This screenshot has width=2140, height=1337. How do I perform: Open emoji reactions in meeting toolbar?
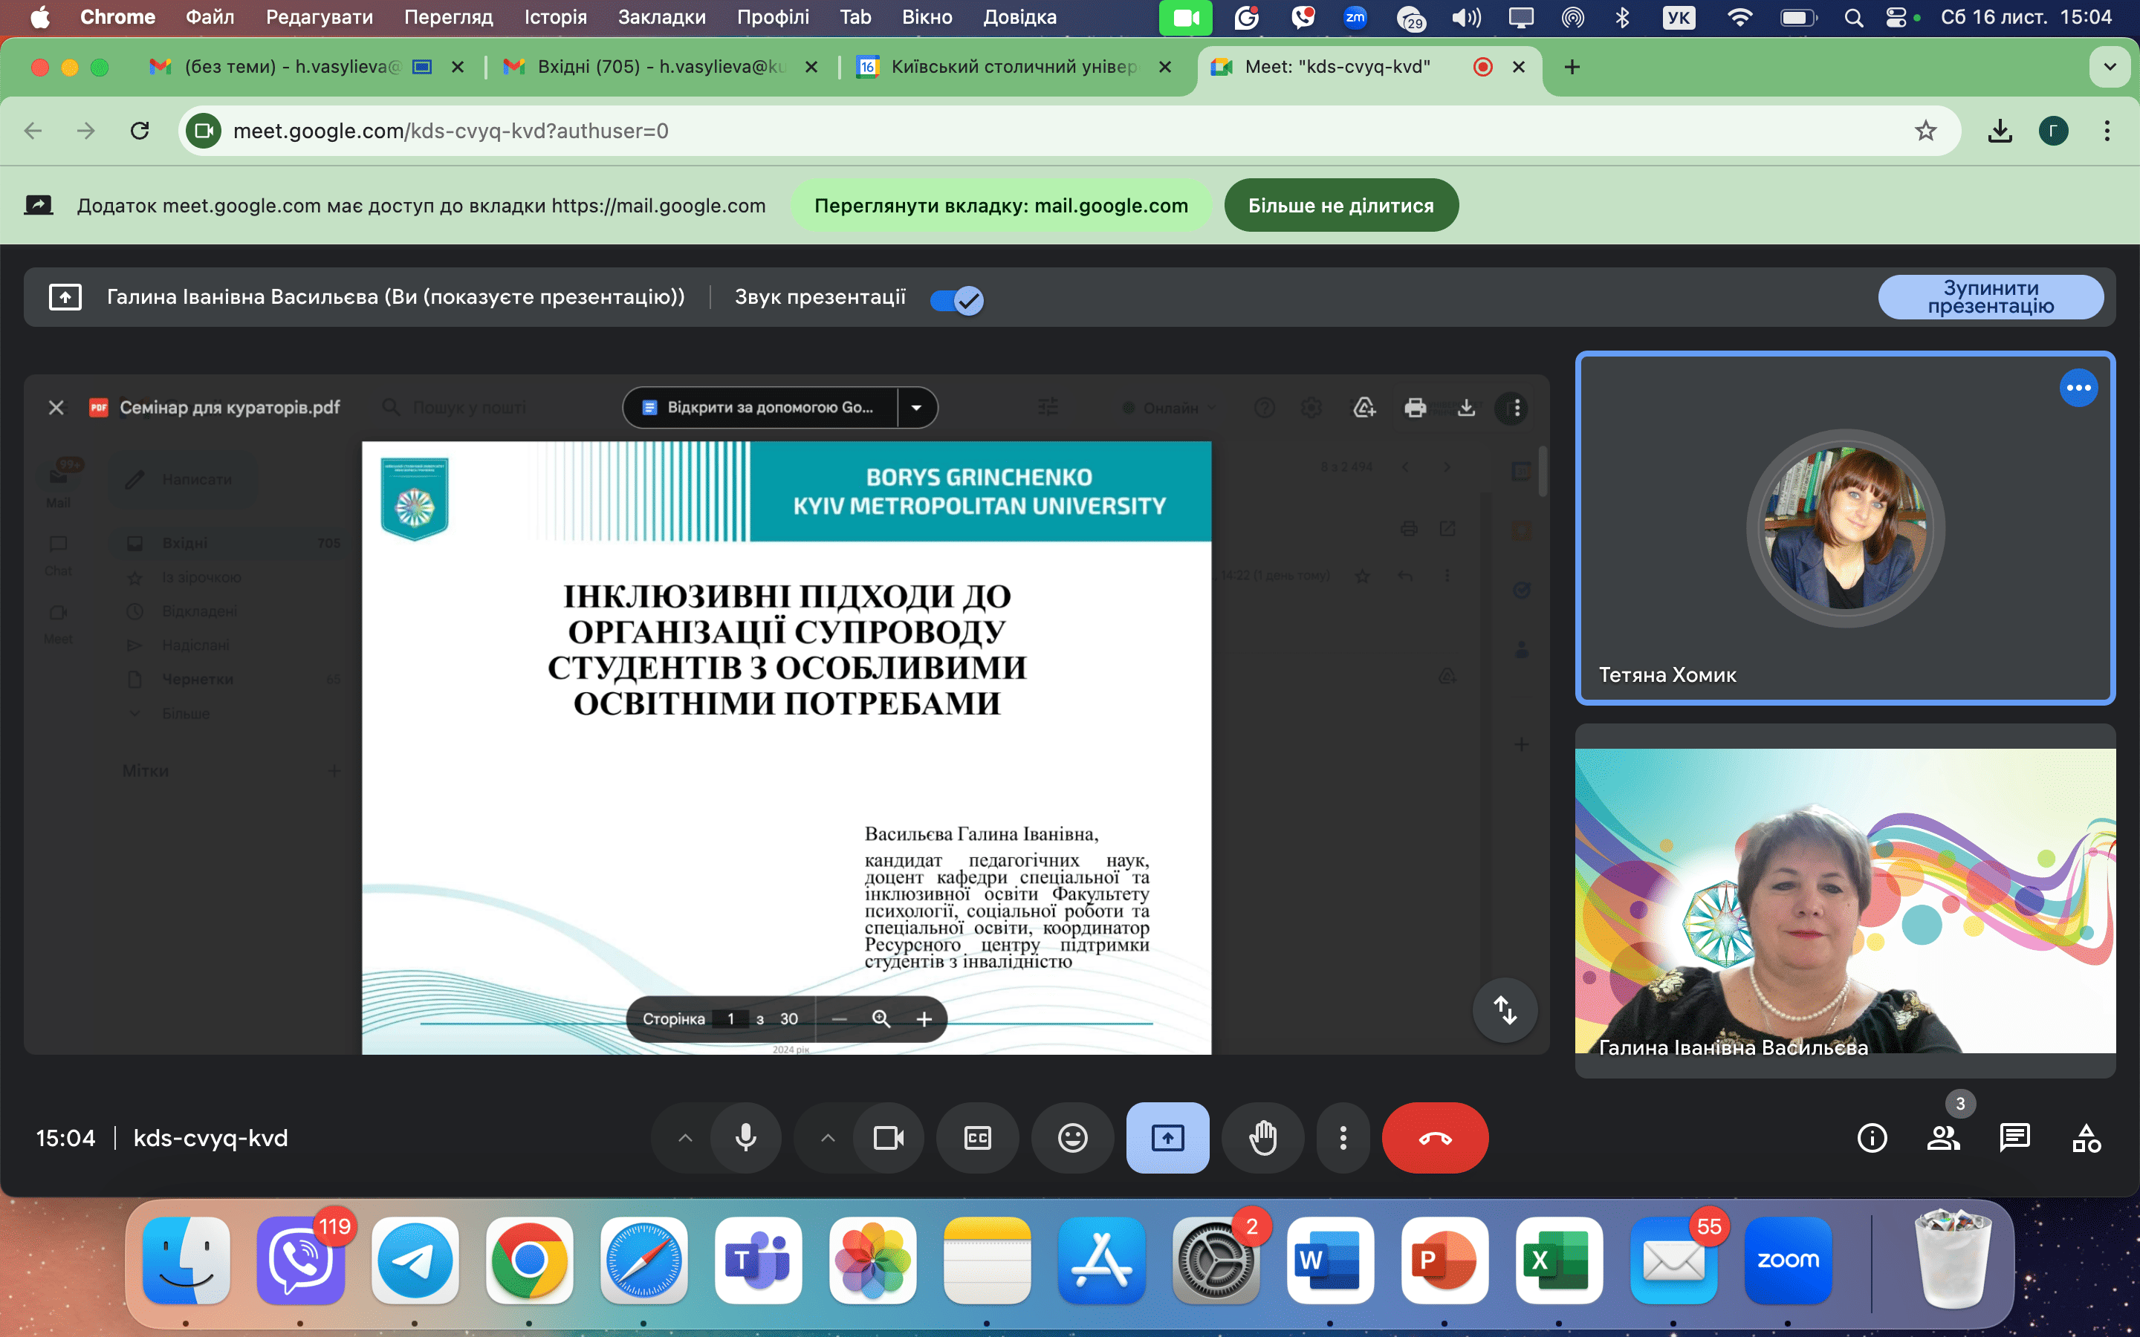point(1071,1137)
